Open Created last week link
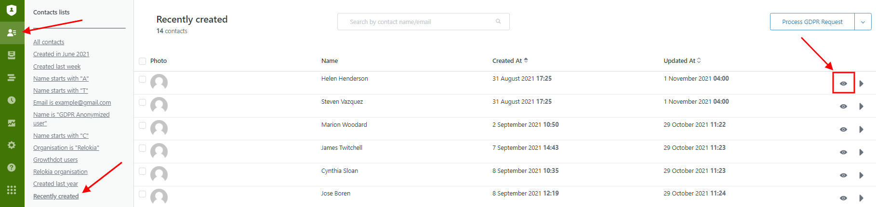876x207 pixels. [57, 67]
